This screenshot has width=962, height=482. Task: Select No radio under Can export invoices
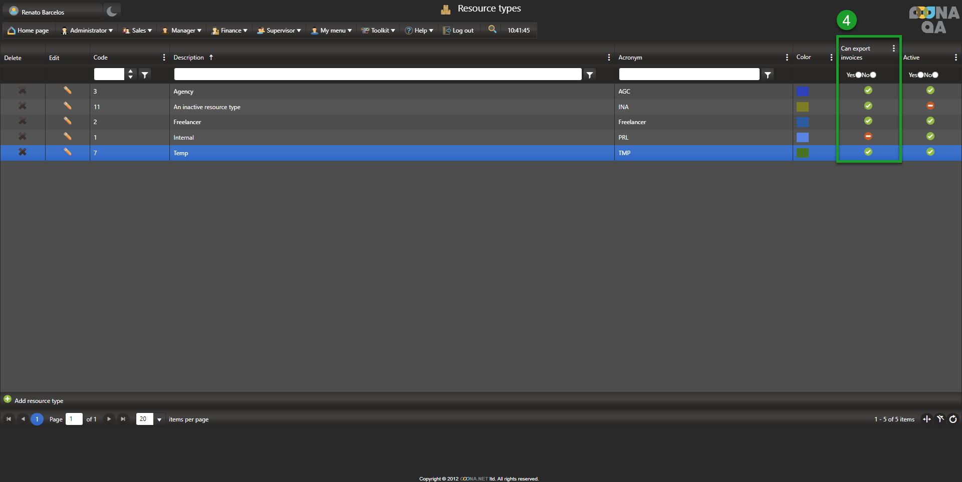[873, 75]
